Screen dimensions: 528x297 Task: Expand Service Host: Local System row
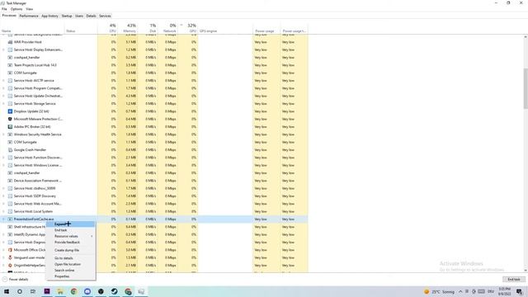click(3, 211)
